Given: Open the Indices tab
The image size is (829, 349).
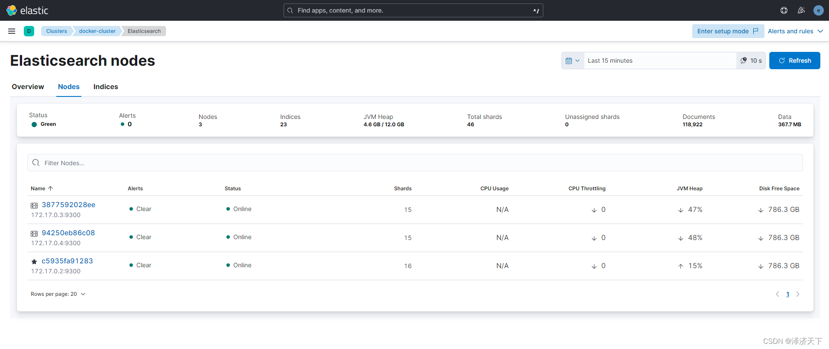Looking at the screenshot, I should pyautogui.click(x=106, y=86).
